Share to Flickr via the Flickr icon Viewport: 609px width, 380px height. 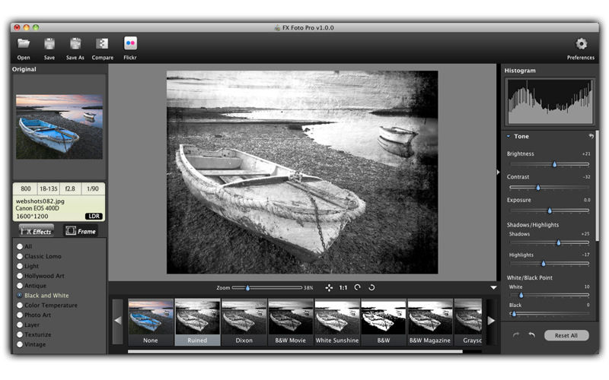point(130,43)
